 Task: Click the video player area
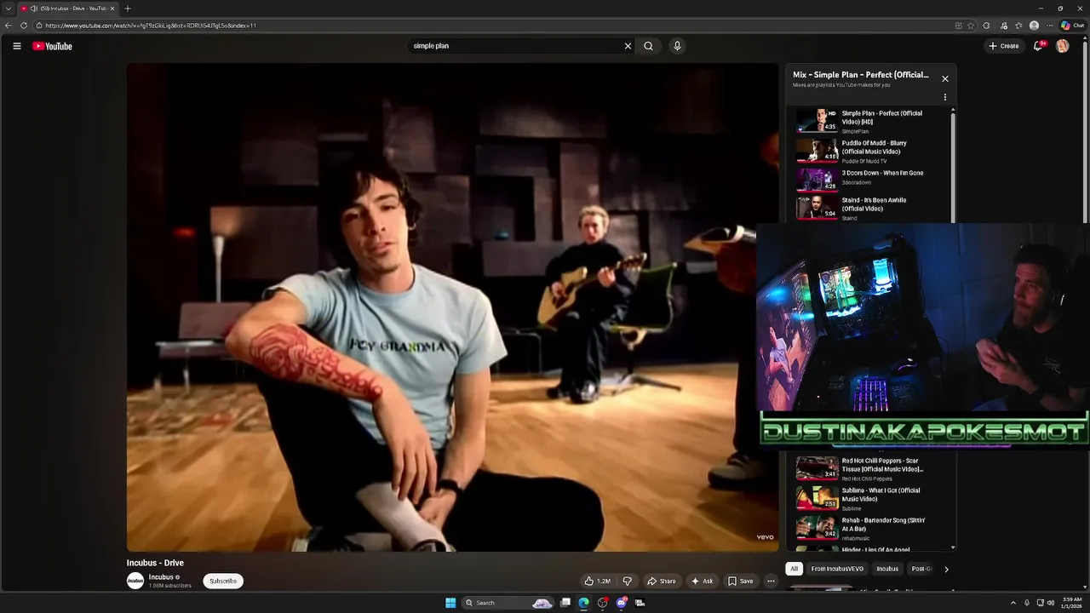(x=452, y=307)
